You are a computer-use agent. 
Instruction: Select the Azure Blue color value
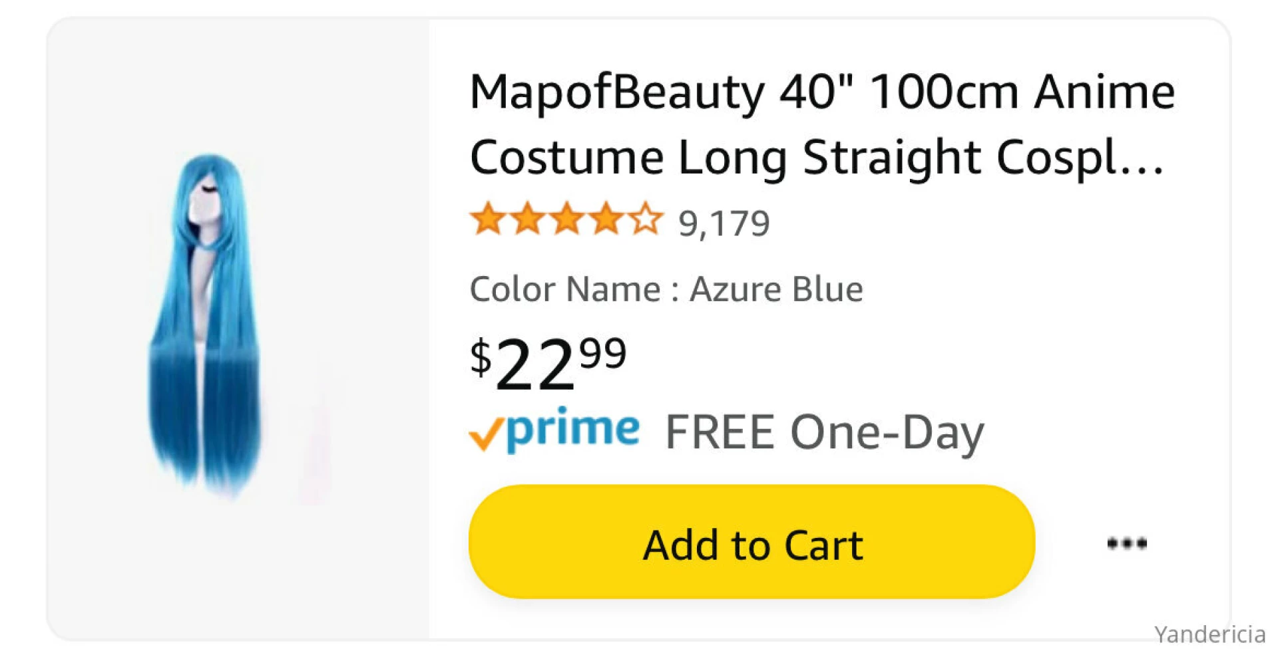click(x=776, y=289)
